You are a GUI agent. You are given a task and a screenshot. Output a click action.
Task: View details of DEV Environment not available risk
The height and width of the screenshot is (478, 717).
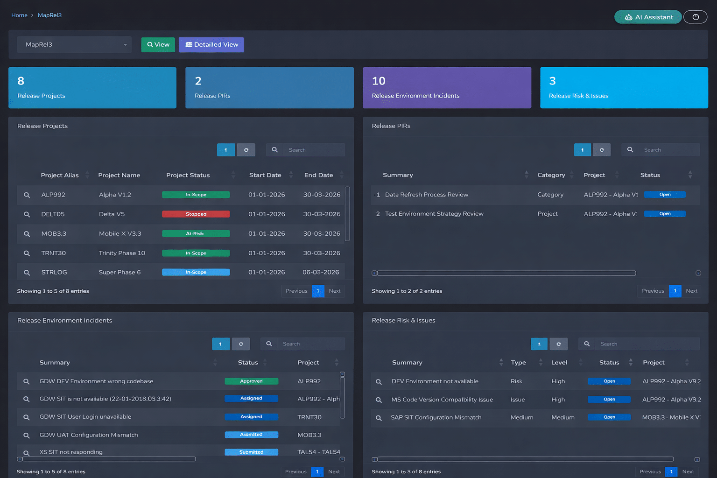379,382
